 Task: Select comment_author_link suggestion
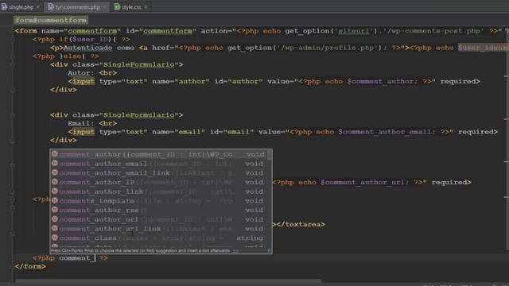(158, 191)
